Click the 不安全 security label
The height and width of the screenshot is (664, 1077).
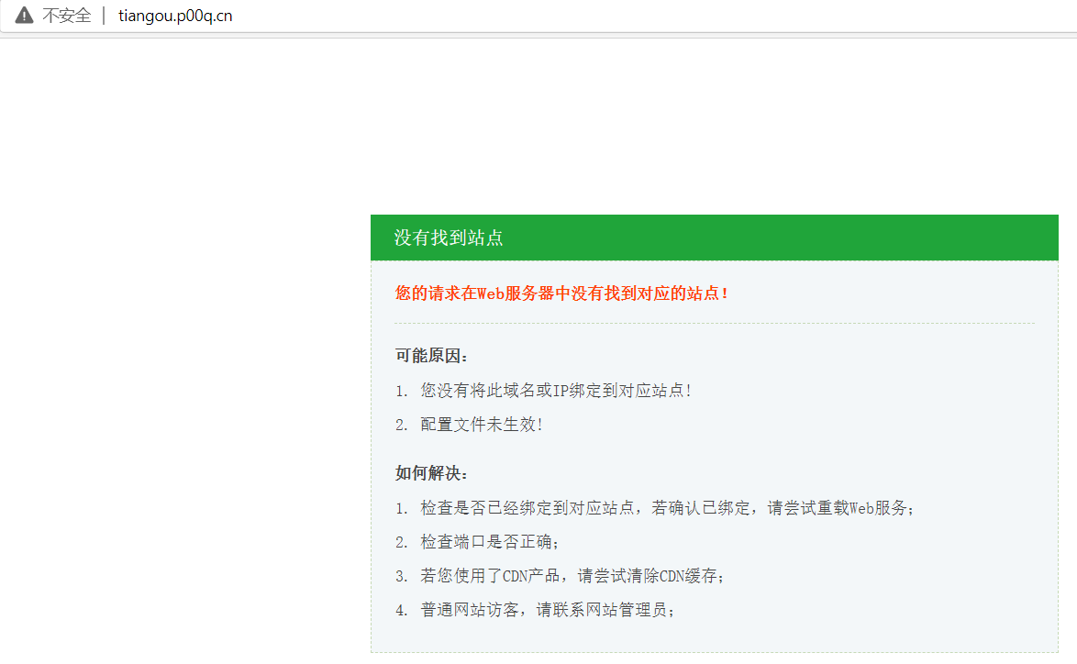coord(67,15)
